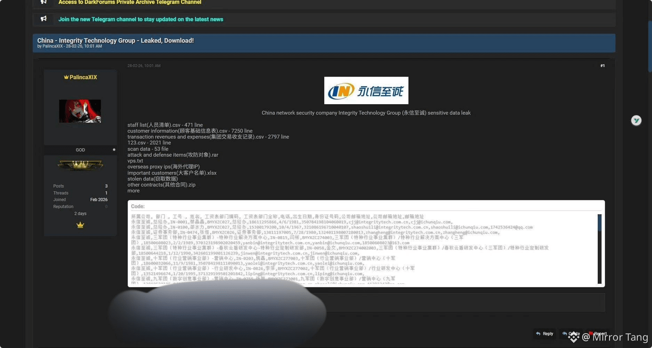Viewport: 652px width, 348px height.
Task: Click the winged crown rank badge
Action: tap(80, 165)
